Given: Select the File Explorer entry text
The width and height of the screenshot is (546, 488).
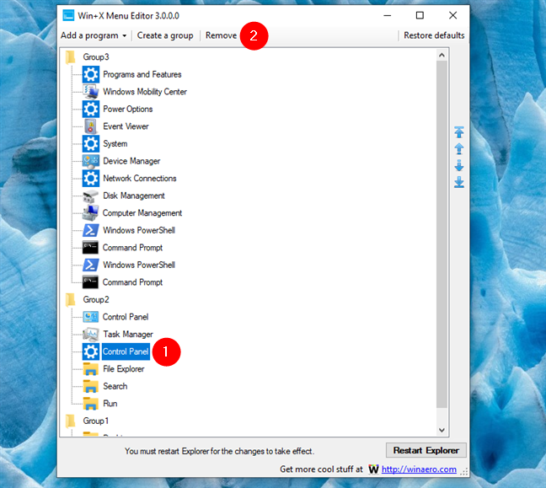Looking at the screenshot, I should point(123,369).
